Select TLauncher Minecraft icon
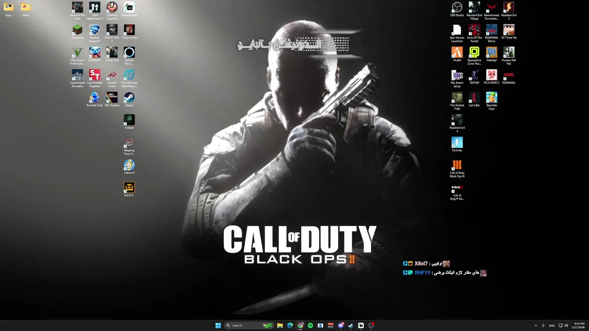This screenshot has width=589, height=331. 77,32
